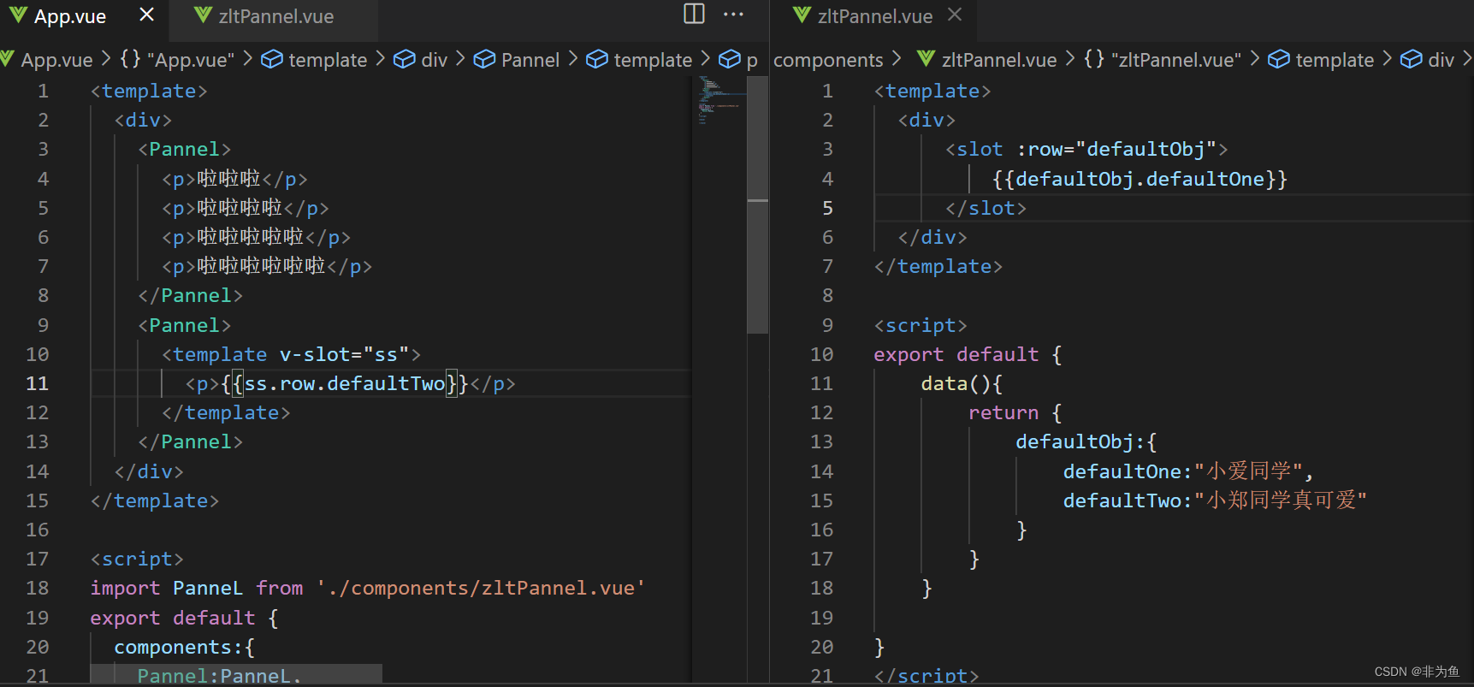1474x687 pixels.
Task: Click template breadcrumb in right editor
Action: pos(1335,60)
